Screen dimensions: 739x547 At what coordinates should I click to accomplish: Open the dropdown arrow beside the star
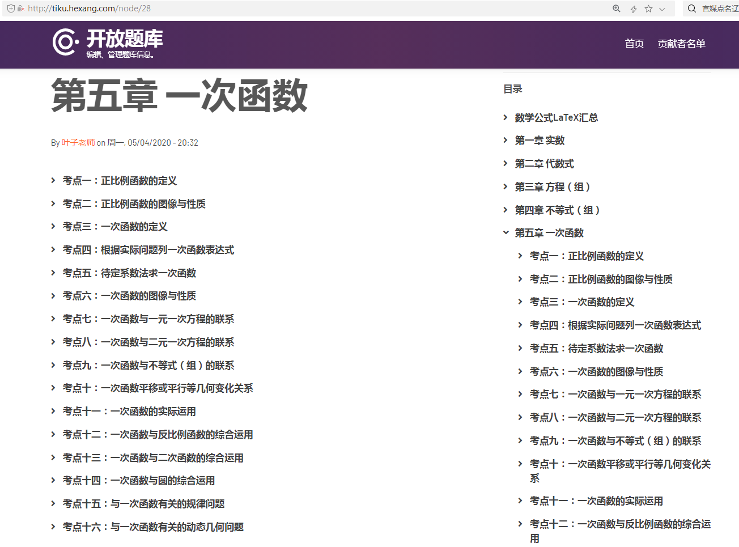(x=662, y=9)
